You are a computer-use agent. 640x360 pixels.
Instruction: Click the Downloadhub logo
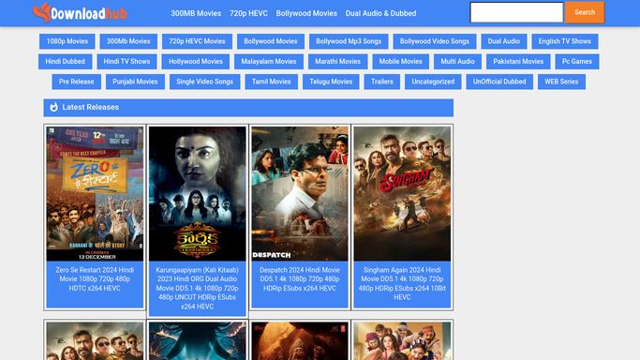pyautogui.click(x=80, y=13)
